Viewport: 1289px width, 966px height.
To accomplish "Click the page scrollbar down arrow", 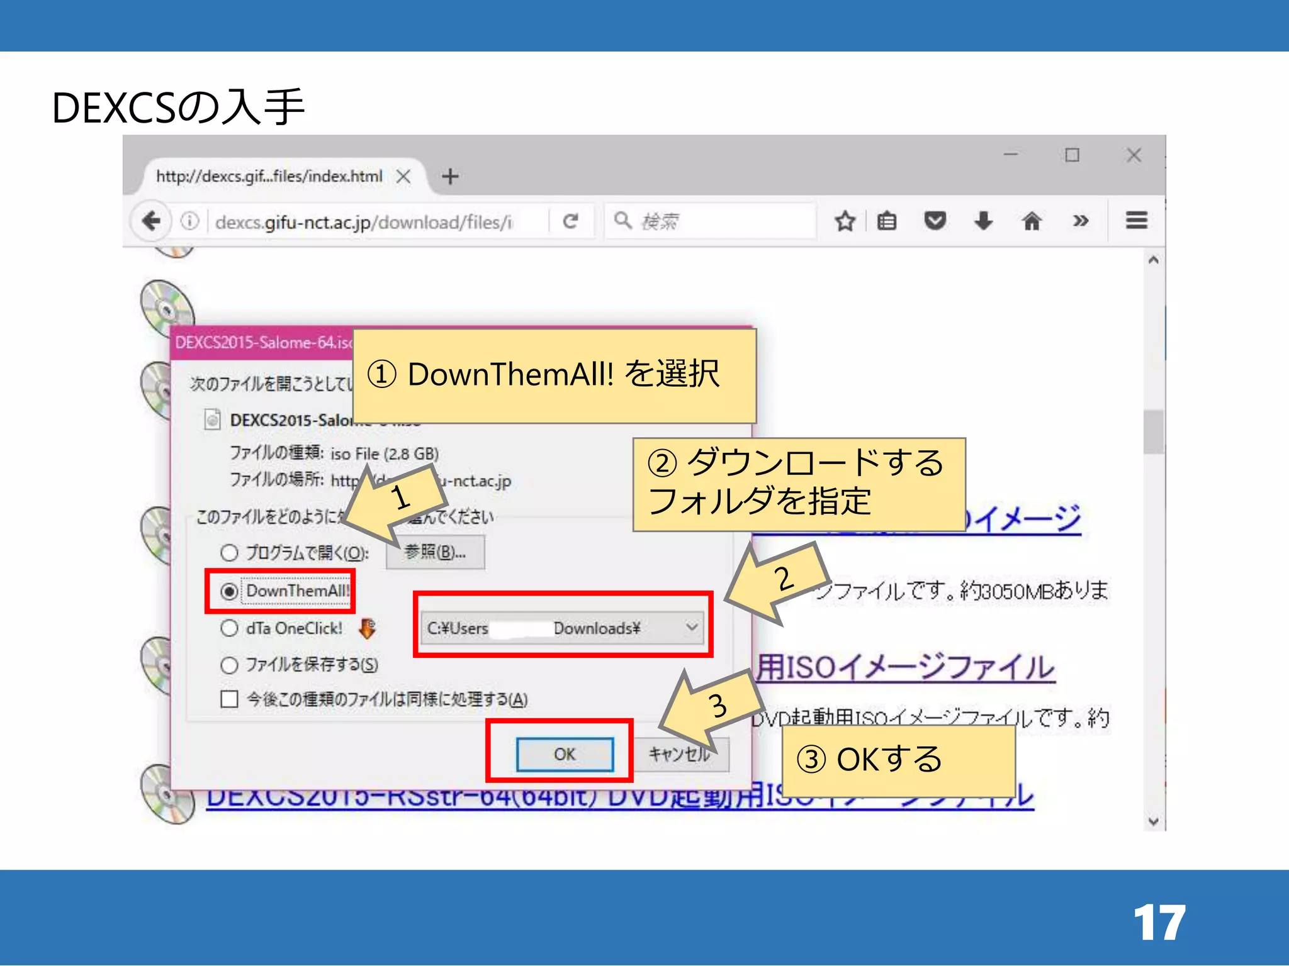I will coord(1153,821).
